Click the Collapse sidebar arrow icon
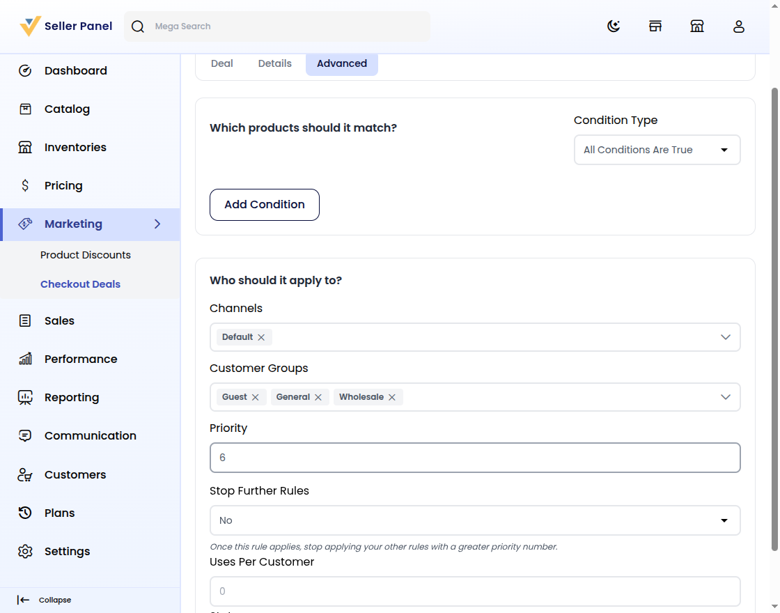The width and height of the screenshot is (780, 613). tap(23, 600)
